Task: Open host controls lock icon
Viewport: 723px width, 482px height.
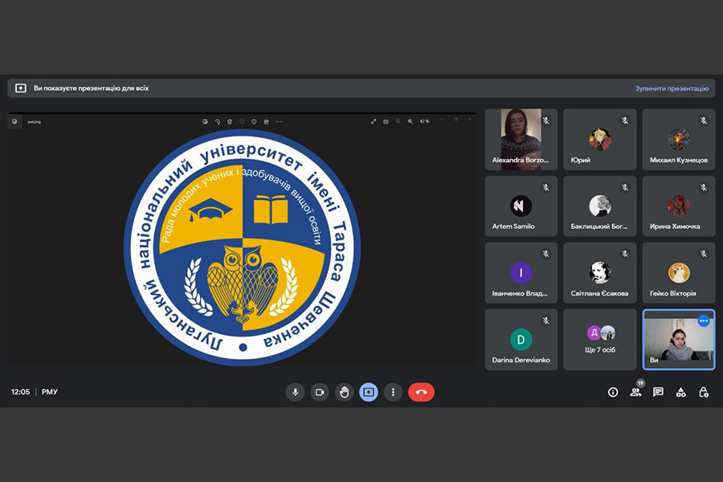Action: [704, 392]
